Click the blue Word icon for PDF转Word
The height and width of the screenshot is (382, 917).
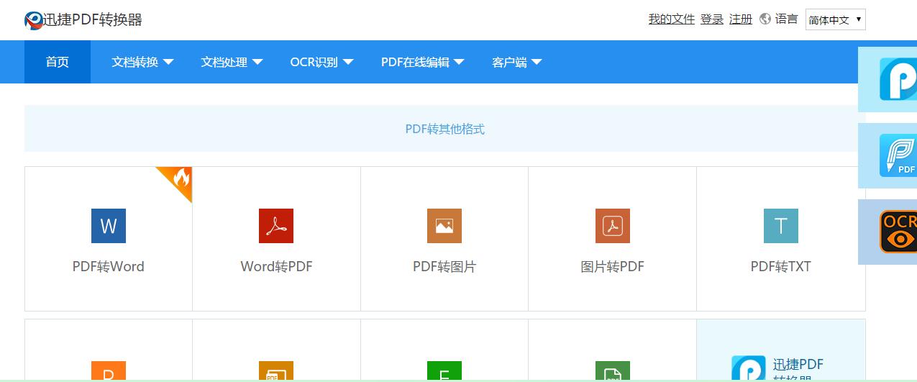tap(109, 226)
